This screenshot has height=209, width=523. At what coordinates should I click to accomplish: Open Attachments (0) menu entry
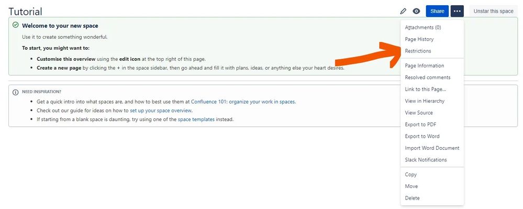click(432, 27)
